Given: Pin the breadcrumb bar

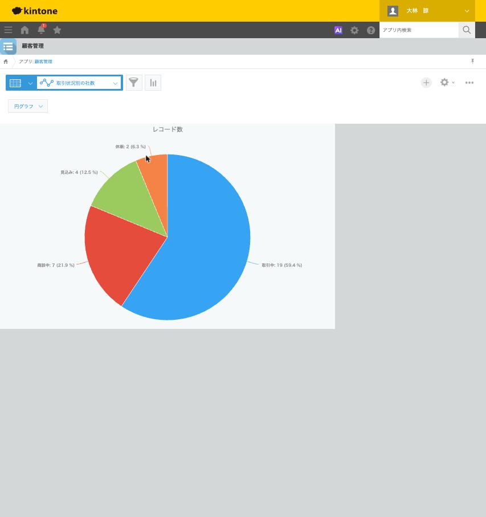Looking at the screenshot, I should pyautogui.click(x=472, y=62).
